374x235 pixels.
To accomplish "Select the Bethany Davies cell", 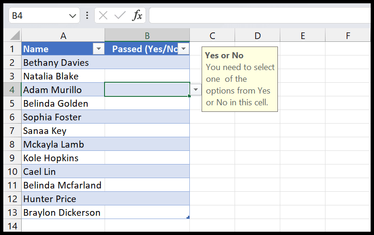I will point(63,63).
